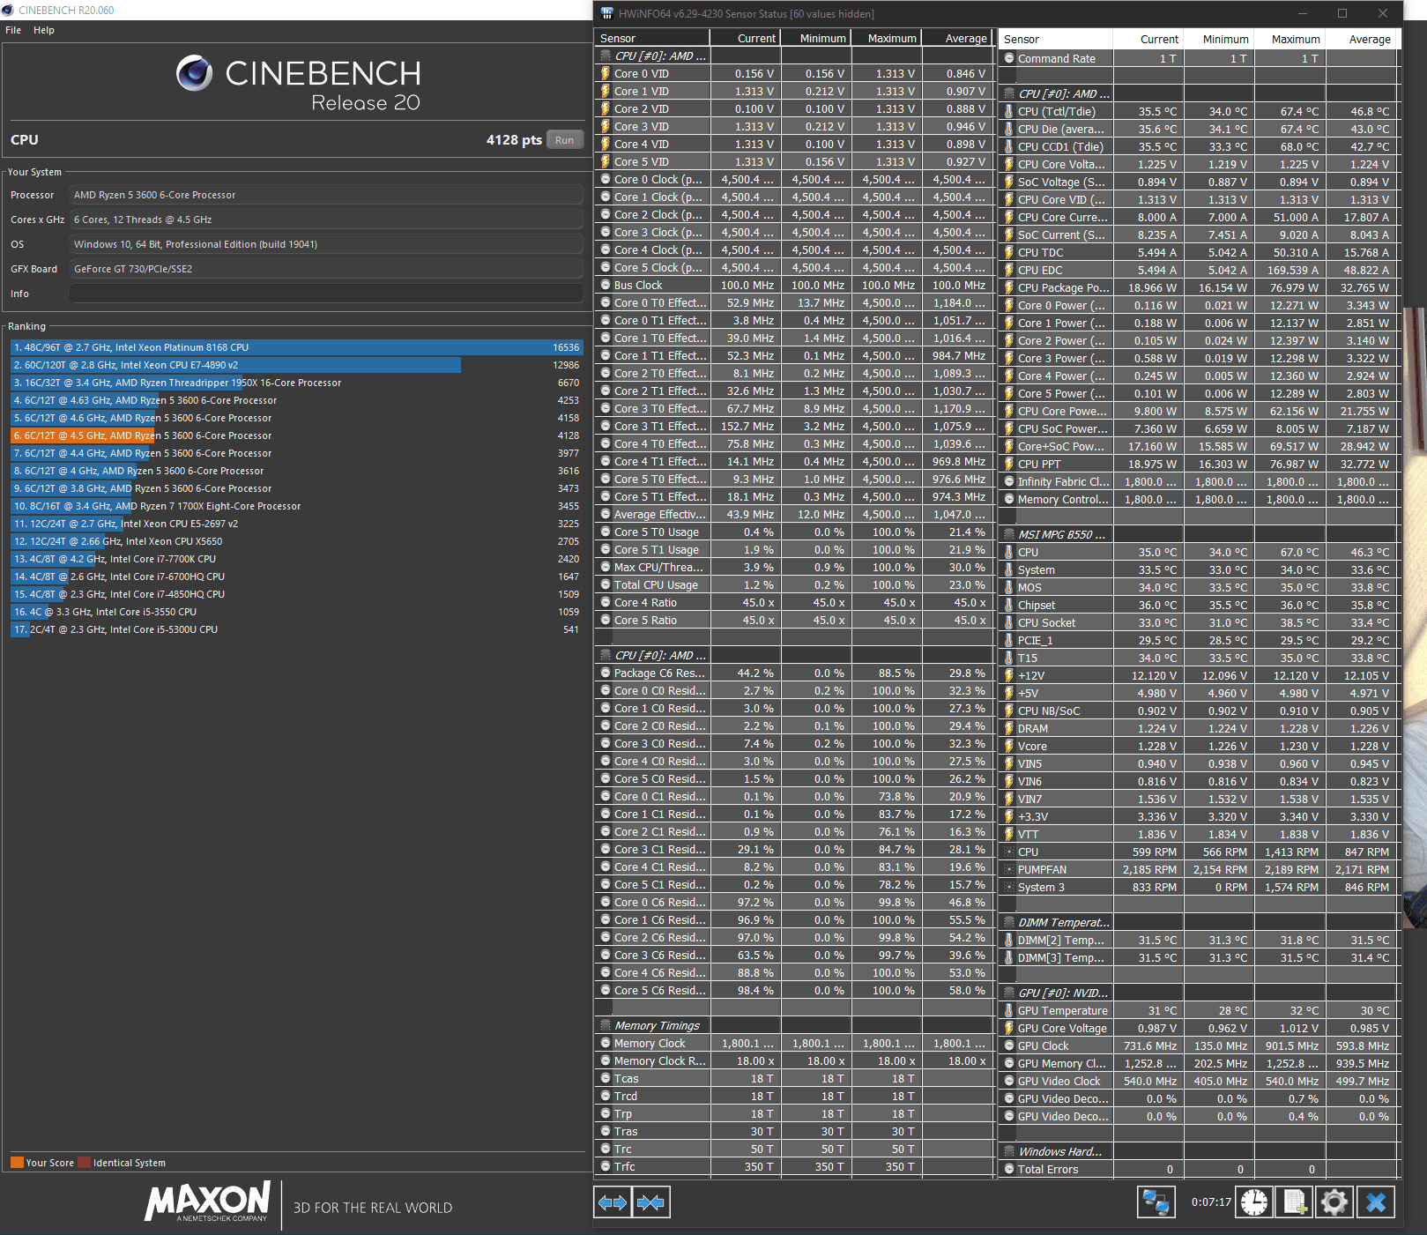Viewport: 1427px width, 1235px height.
Task: Click the left pane Maximum column header
Action: (886, 38)
